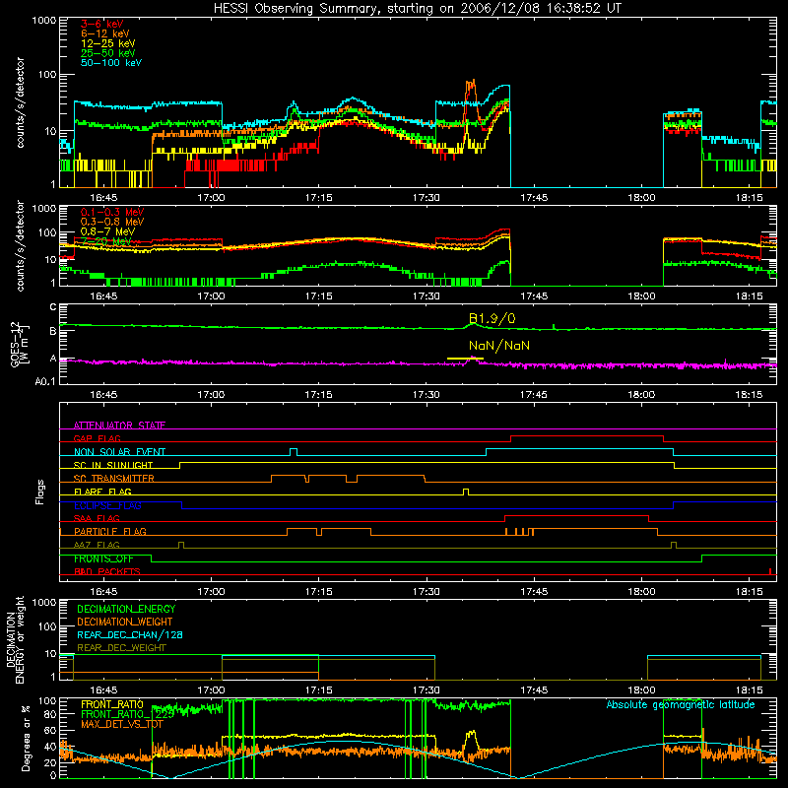Select the MAX_DET_VS_TOT legend label
788x788 pixels.
[122, 724]
